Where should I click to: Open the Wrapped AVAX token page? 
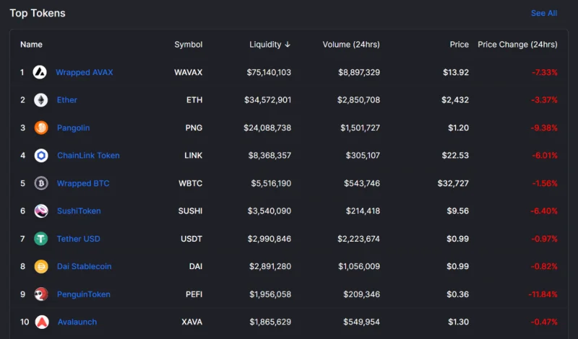click(85, 72)
